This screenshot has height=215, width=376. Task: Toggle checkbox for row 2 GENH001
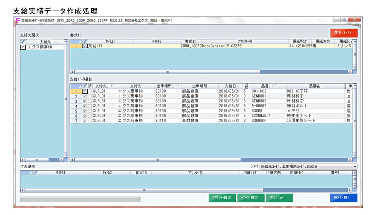(84, 96)
